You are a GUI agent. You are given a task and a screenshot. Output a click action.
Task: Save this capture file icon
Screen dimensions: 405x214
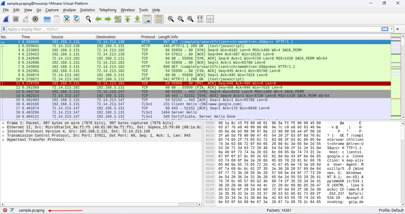57,19
